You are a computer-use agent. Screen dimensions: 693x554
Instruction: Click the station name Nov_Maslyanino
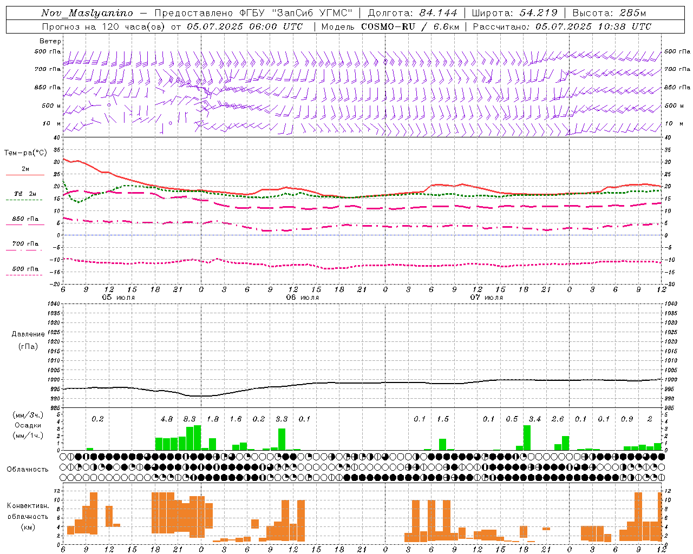click(x=87, y=13)
